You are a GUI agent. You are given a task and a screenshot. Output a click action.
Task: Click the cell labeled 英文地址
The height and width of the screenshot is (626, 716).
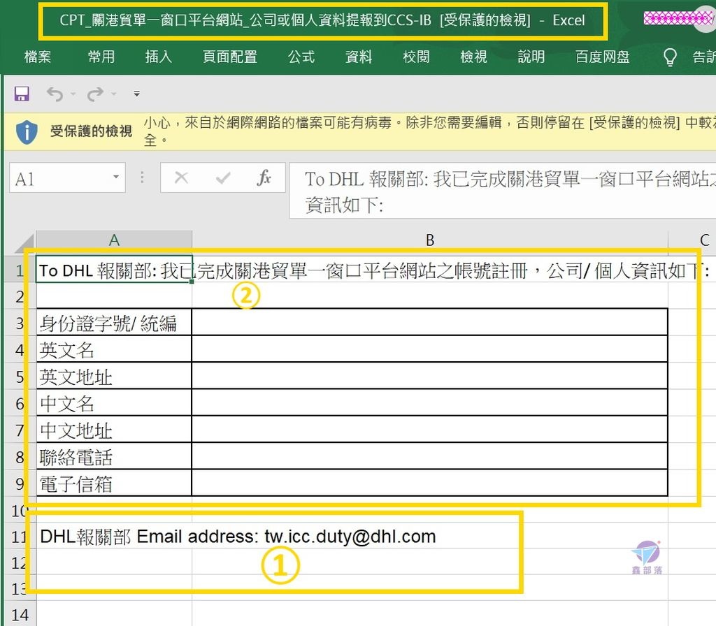pos(114,377)
